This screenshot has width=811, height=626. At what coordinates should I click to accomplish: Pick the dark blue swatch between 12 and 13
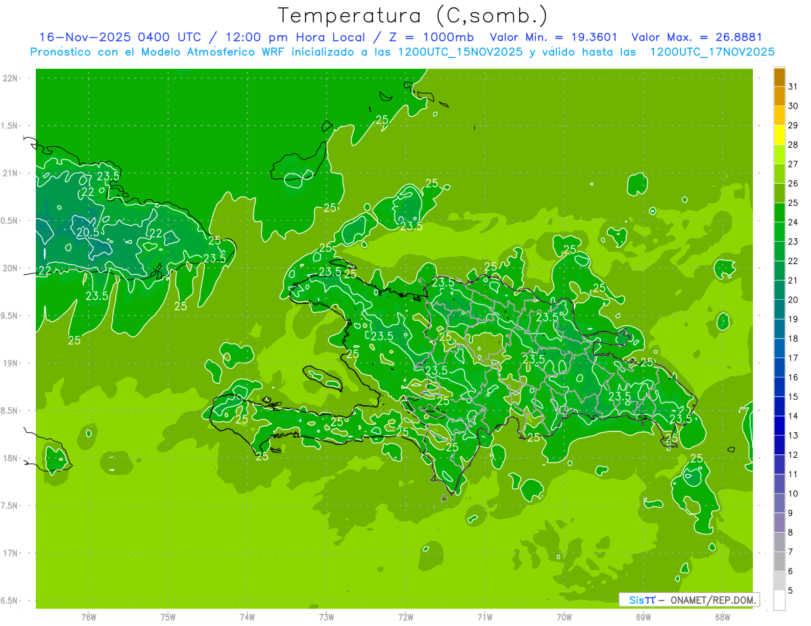coord(779,445)
